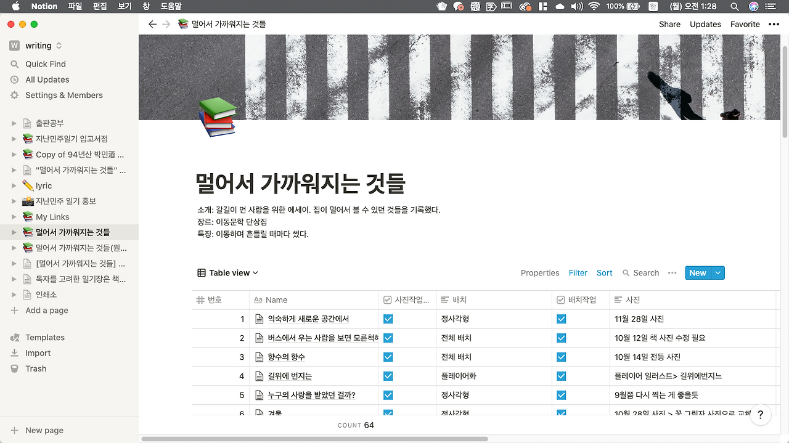
Task: Click the Import option in sidebar
Action: coord(38,352)
